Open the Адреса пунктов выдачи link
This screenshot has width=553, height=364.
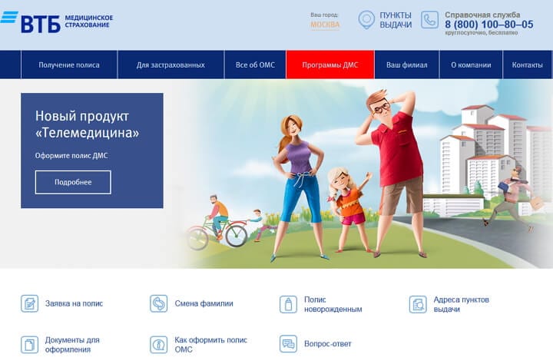coord(462,304)
